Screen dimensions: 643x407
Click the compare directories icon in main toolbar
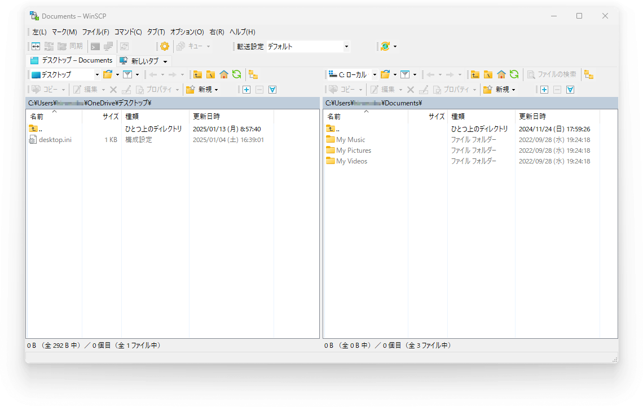coord(36,46)
